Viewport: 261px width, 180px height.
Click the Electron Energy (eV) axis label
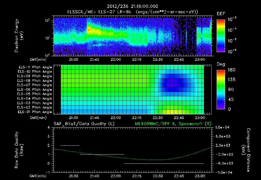(19, 36)
